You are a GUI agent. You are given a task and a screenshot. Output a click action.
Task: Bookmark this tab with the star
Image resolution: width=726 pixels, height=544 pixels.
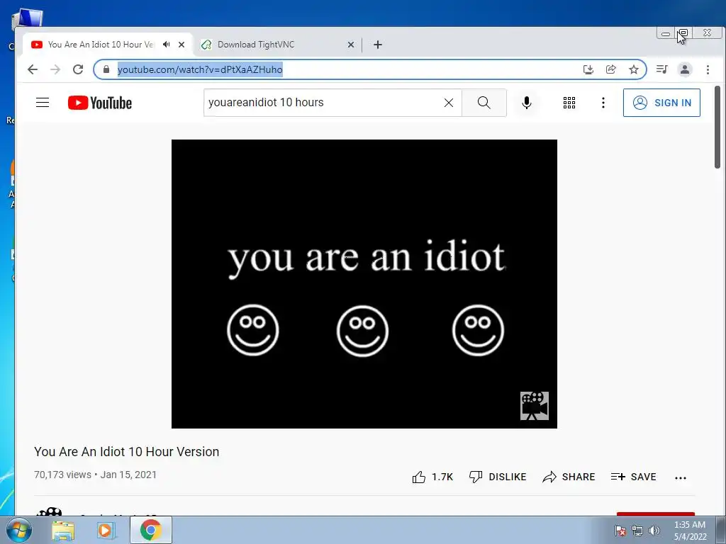tap(633, 69)
